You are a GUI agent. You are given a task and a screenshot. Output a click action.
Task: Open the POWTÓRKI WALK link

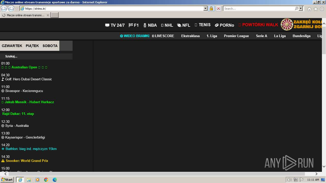[258, 25]
